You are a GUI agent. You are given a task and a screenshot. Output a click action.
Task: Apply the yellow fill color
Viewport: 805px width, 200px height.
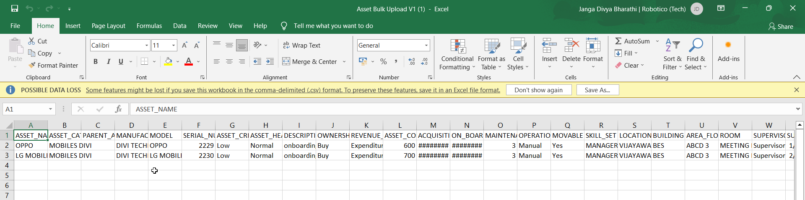(169, 61)
